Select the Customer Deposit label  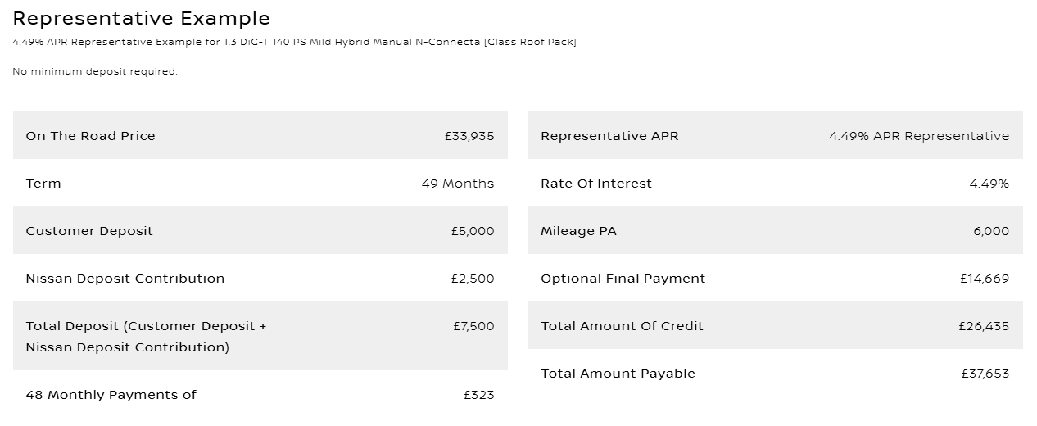pos(89,231)
